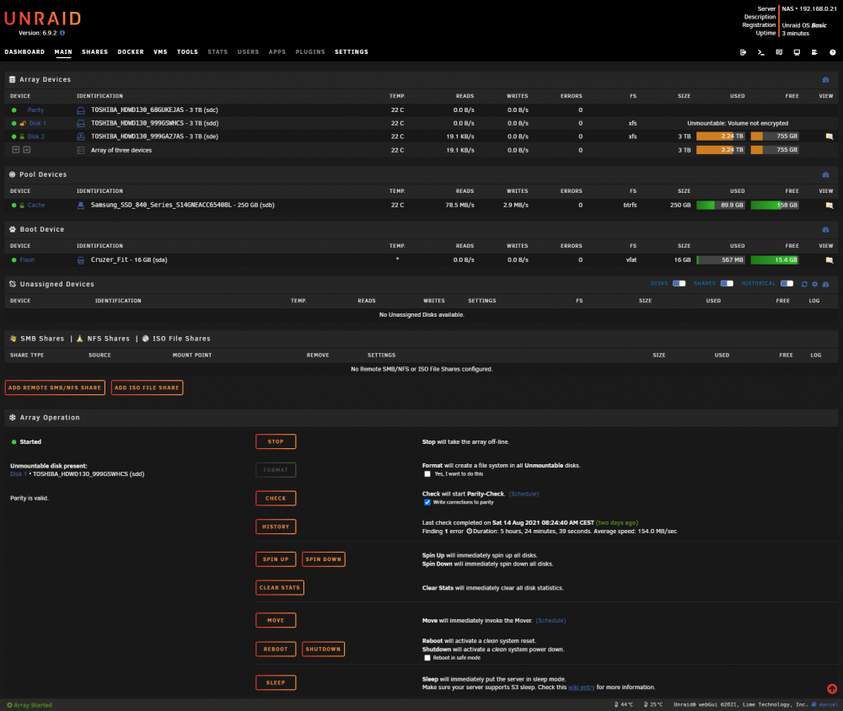Open the help question mark icon
The image size is (843, 711).
(x=832, y=52)
